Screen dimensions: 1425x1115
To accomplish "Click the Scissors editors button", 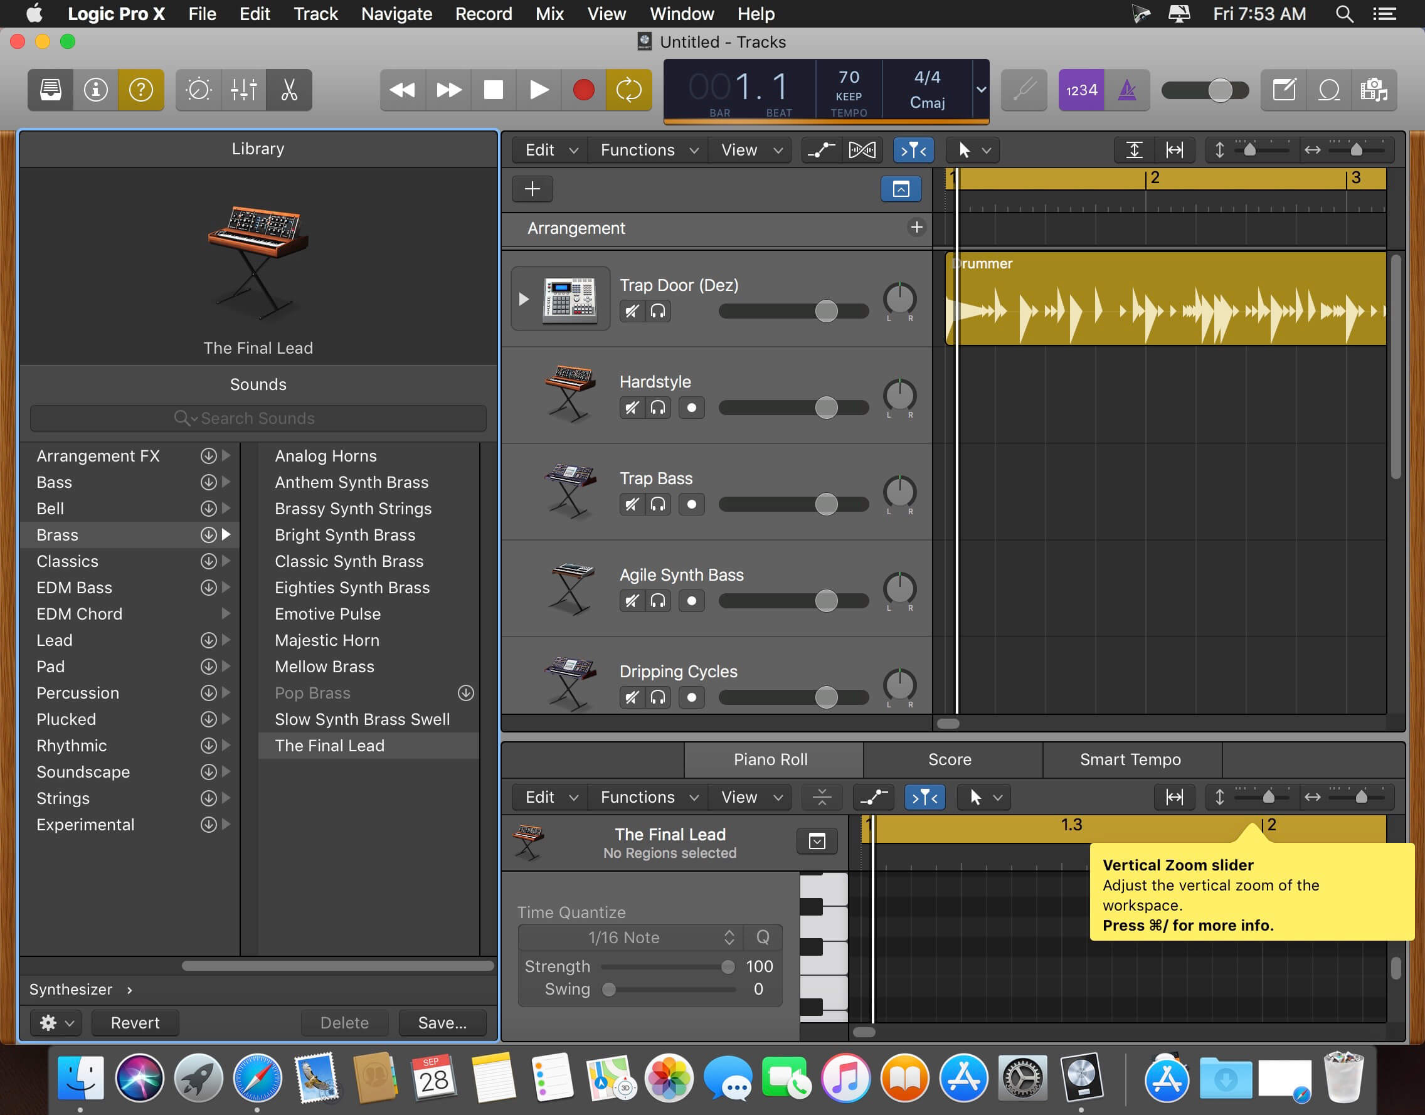I will coord(289,90).
